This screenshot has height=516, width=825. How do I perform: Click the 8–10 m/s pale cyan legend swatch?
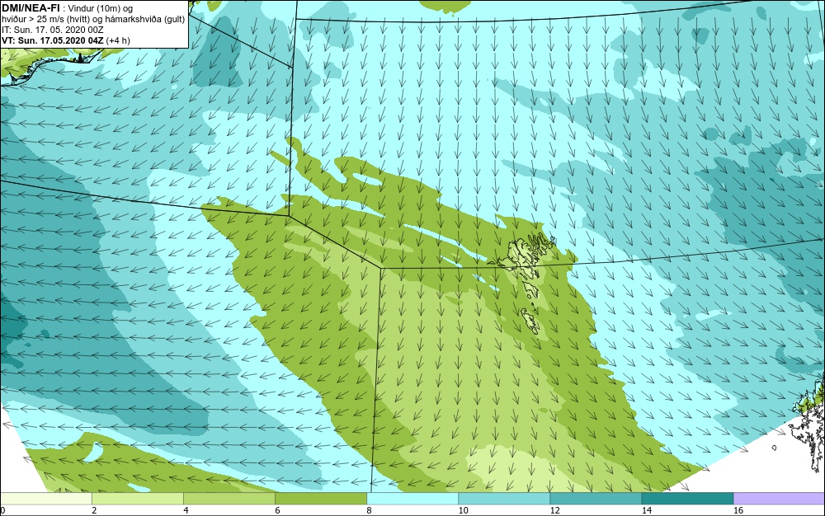click(412, 499)
